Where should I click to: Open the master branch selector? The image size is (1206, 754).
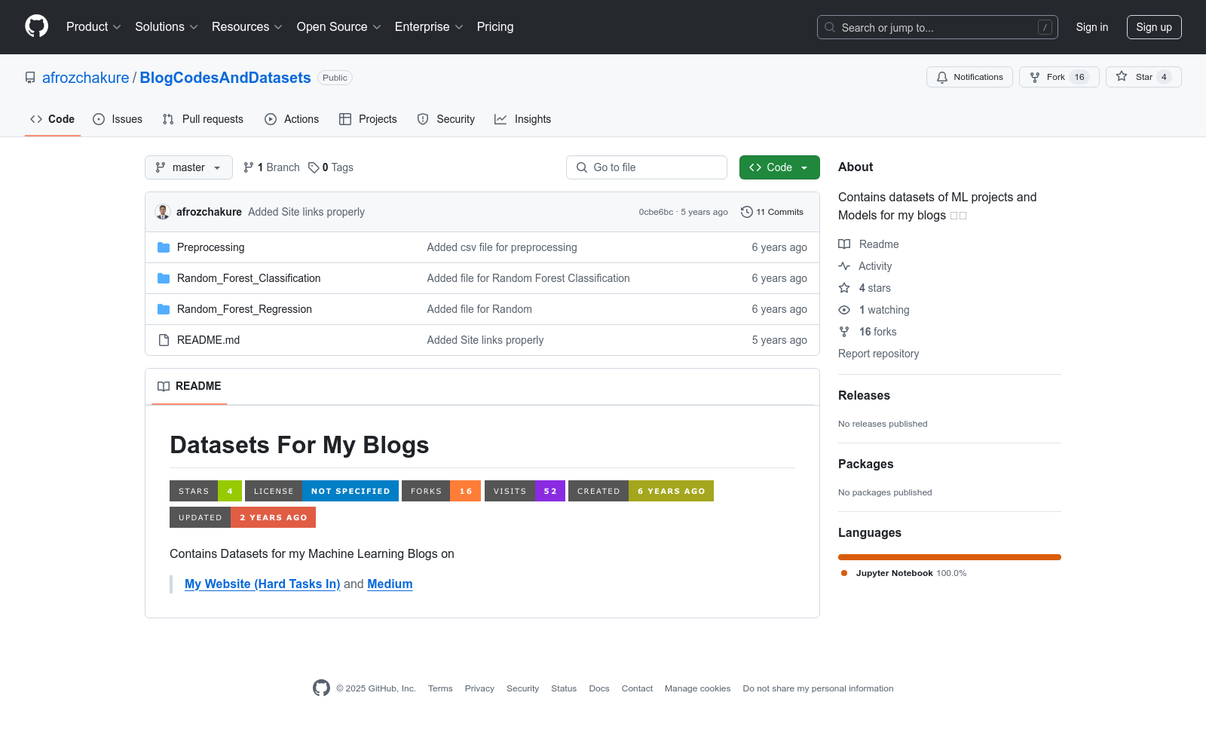click(x=188, y=167)
